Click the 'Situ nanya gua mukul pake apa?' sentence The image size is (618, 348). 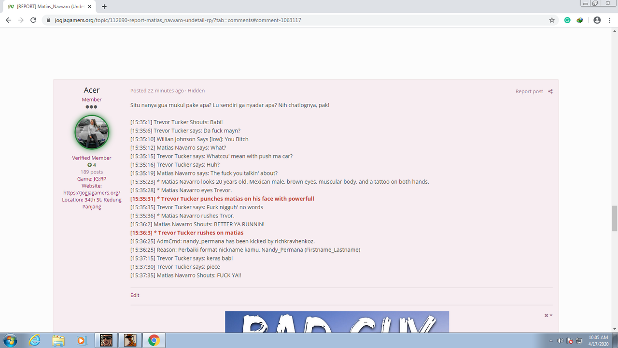coord(171,105)
